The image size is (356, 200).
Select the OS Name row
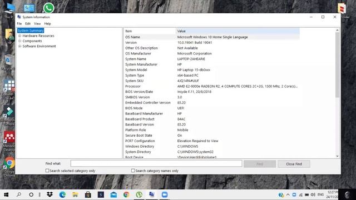tap(211, 37)
